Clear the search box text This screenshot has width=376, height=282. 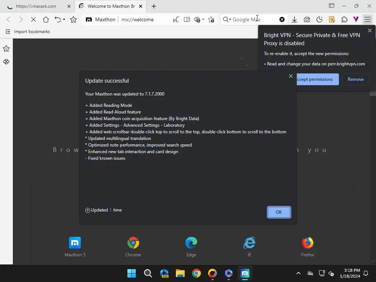(282, 19)
